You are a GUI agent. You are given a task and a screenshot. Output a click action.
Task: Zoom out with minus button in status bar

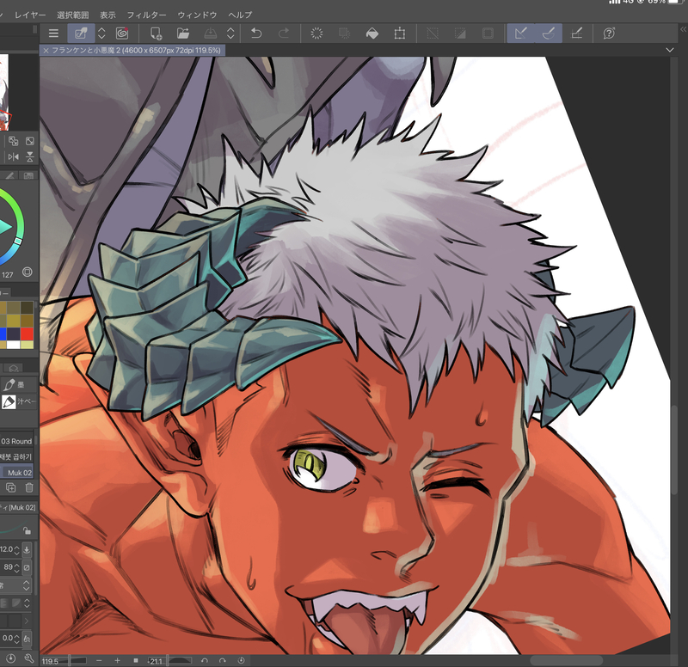coord(99,660)
